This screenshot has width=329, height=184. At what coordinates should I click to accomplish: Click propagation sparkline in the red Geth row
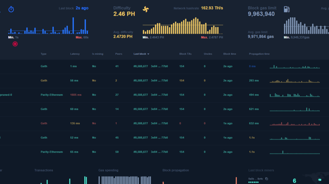[x=295, y=124]
